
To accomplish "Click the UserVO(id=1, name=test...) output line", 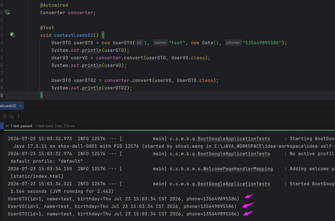I will tap(122, 207).
